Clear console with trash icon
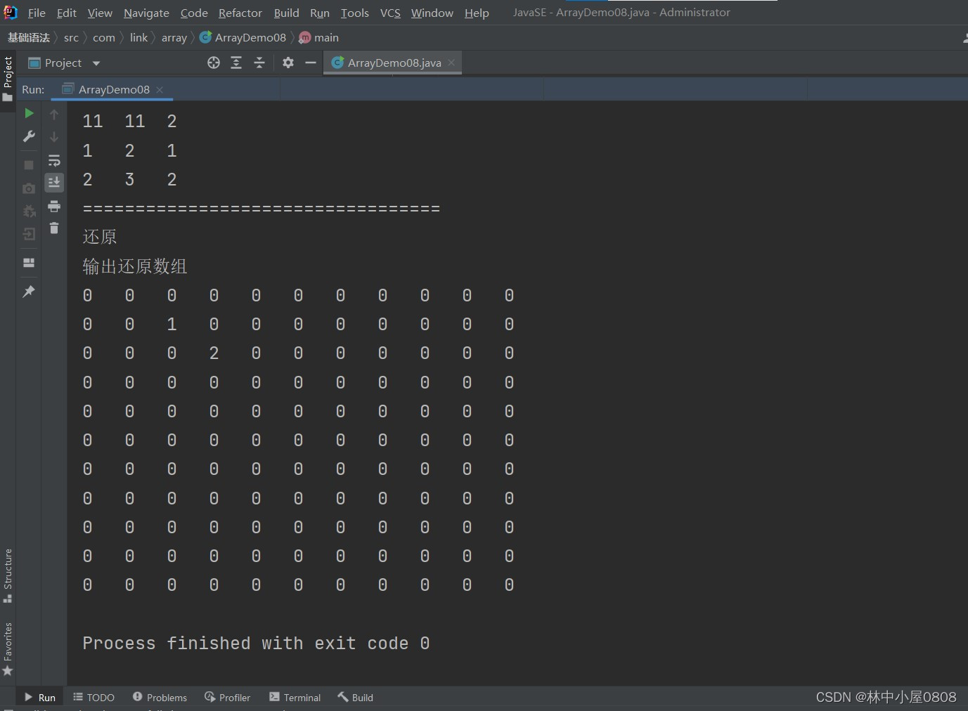This screenshot has width=968, height=711. 54,228
